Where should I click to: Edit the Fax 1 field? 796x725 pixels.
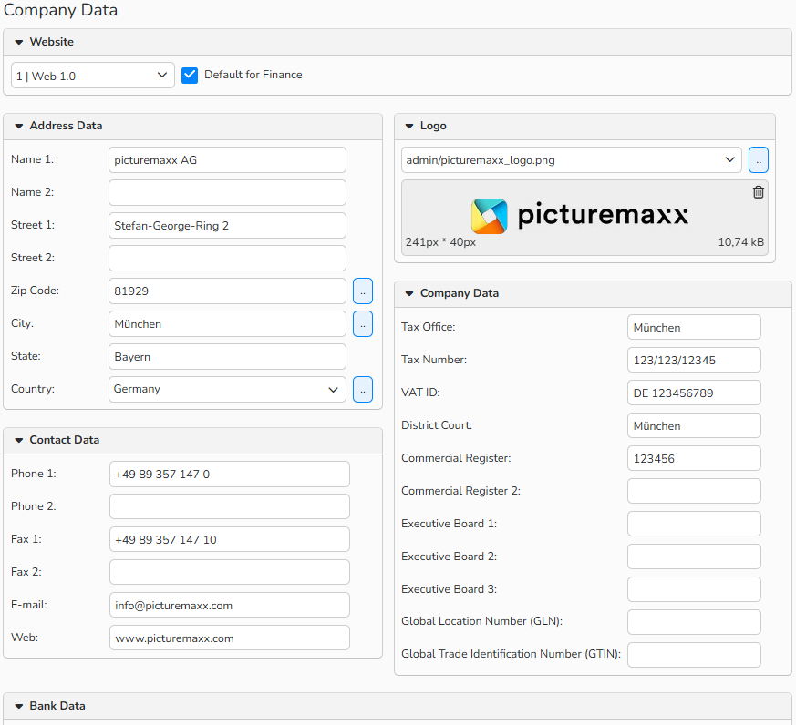(230, 539)
